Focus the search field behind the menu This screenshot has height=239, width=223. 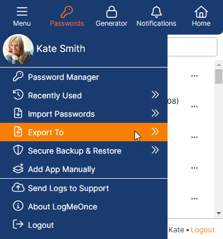(192, 47)
